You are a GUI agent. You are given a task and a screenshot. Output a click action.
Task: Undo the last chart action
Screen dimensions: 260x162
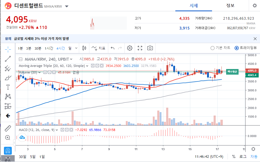113,48
